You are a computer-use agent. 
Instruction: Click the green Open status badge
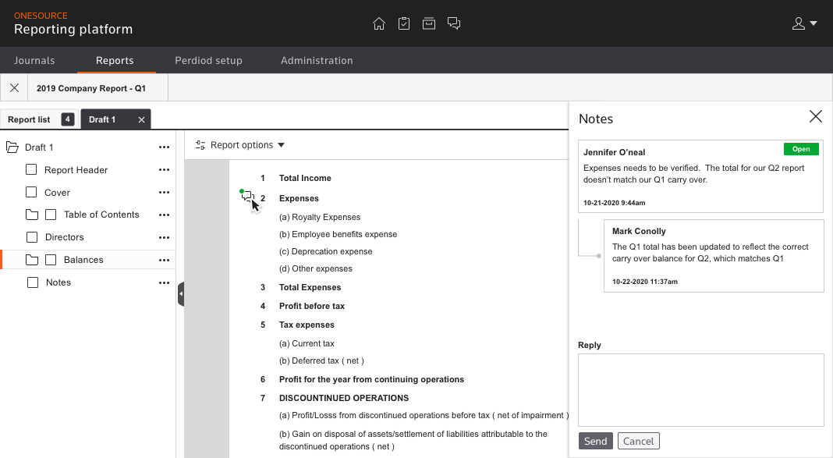point(801,149)
